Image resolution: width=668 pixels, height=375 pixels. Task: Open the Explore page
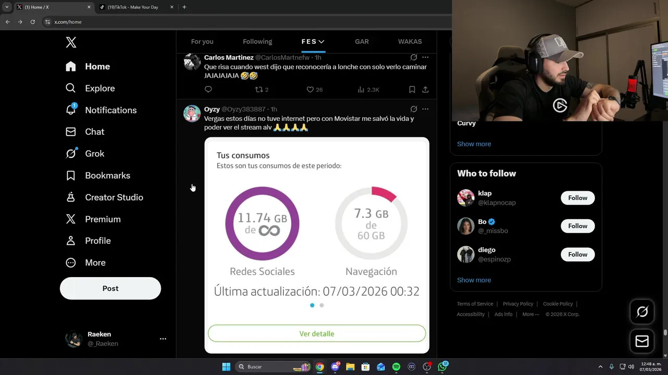[90, 89]
